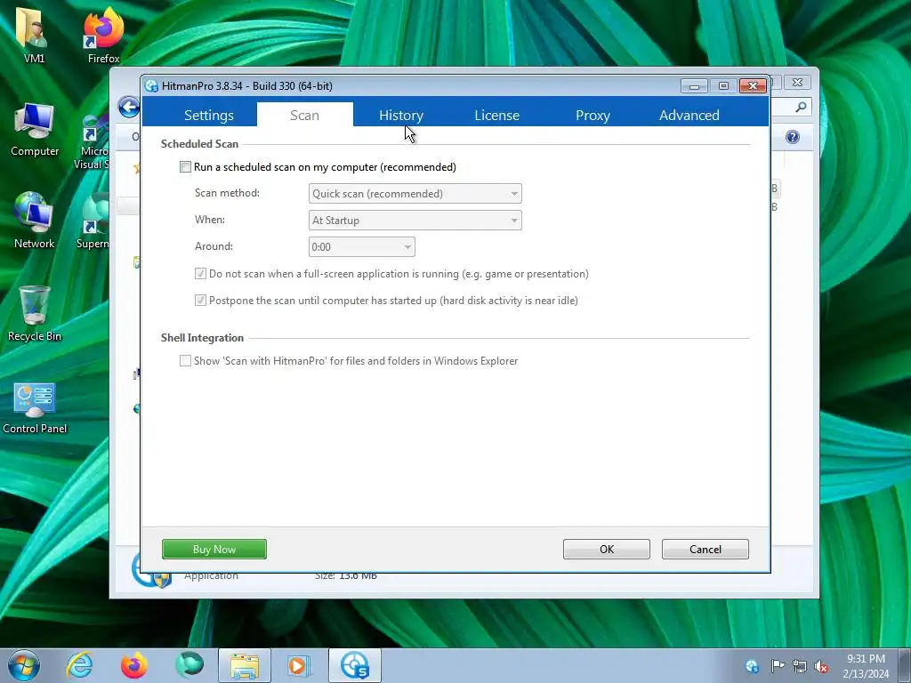Image resolution: width=911 pixels, height=683 pixels.
Task: Close the HitmanPro settings window
Action: click(753, 86)
